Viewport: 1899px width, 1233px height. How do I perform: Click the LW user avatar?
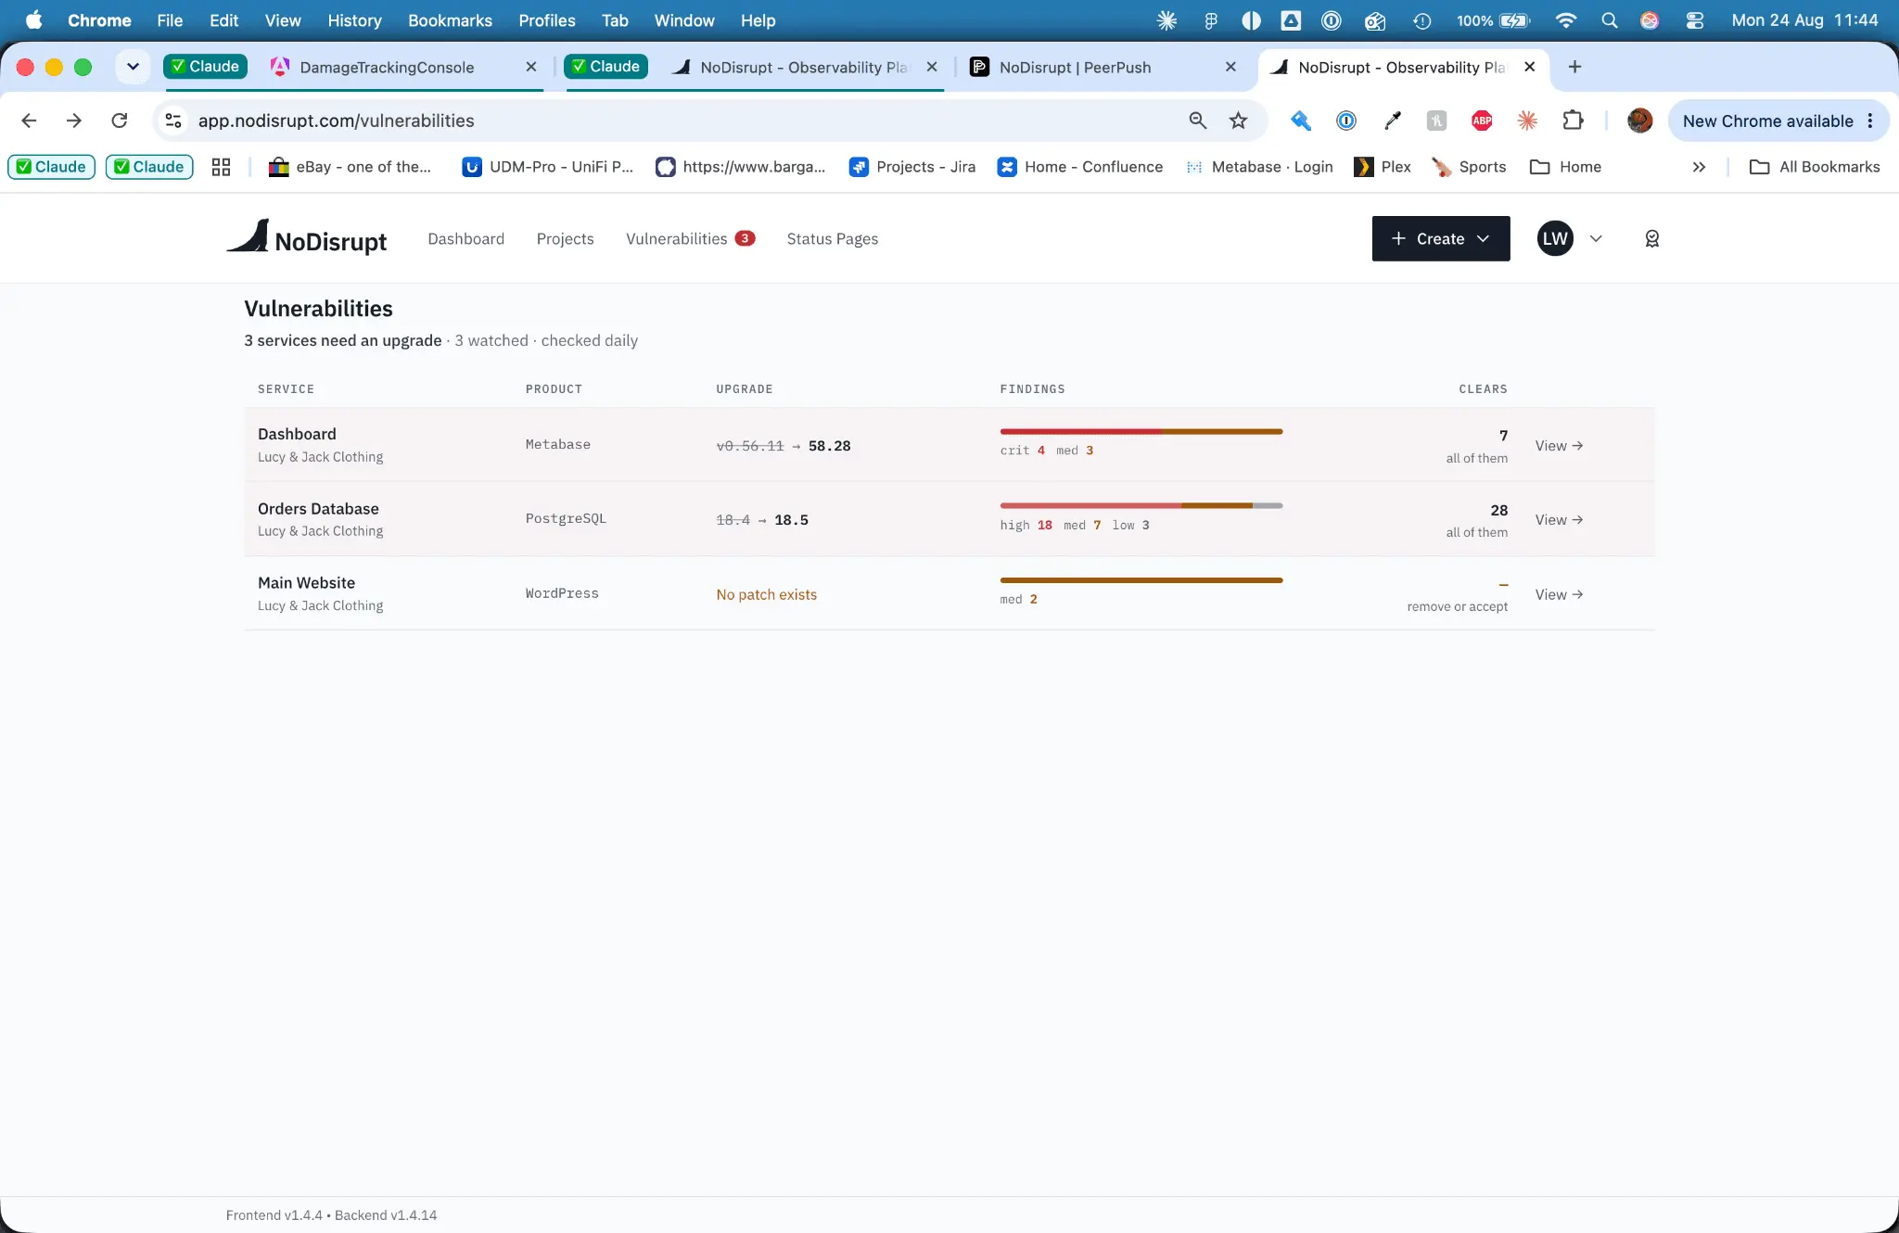tap(1555, 239)
